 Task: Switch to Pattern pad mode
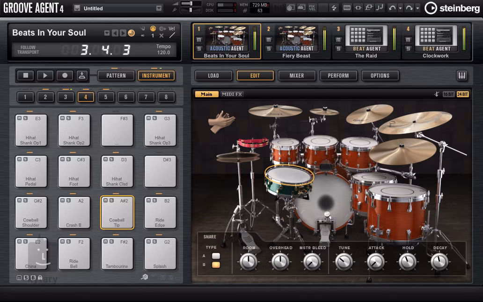(x=116, y=75)
